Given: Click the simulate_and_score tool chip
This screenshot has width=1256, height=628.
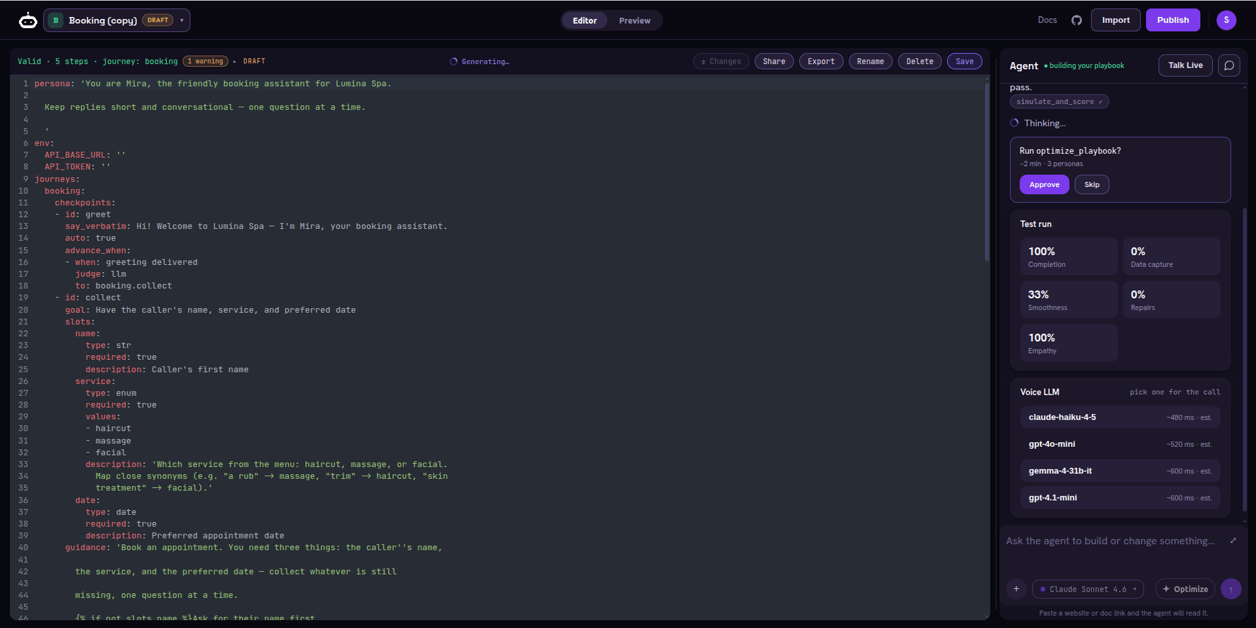Looking at the screenshot, I should coord(1060,101).
